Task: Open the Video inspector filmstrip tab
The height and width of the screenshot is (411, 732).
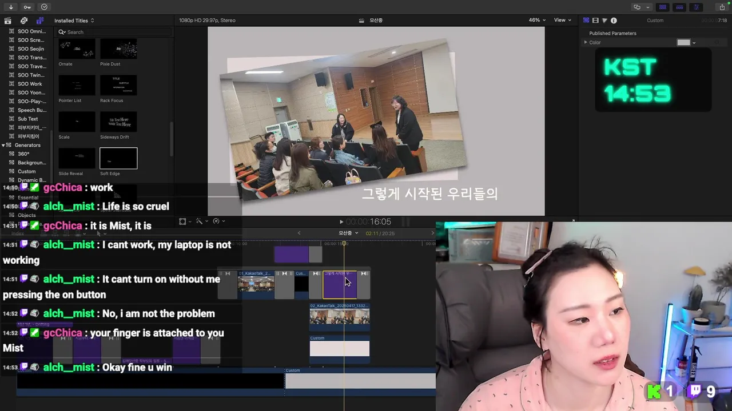Action: point(595,21)
